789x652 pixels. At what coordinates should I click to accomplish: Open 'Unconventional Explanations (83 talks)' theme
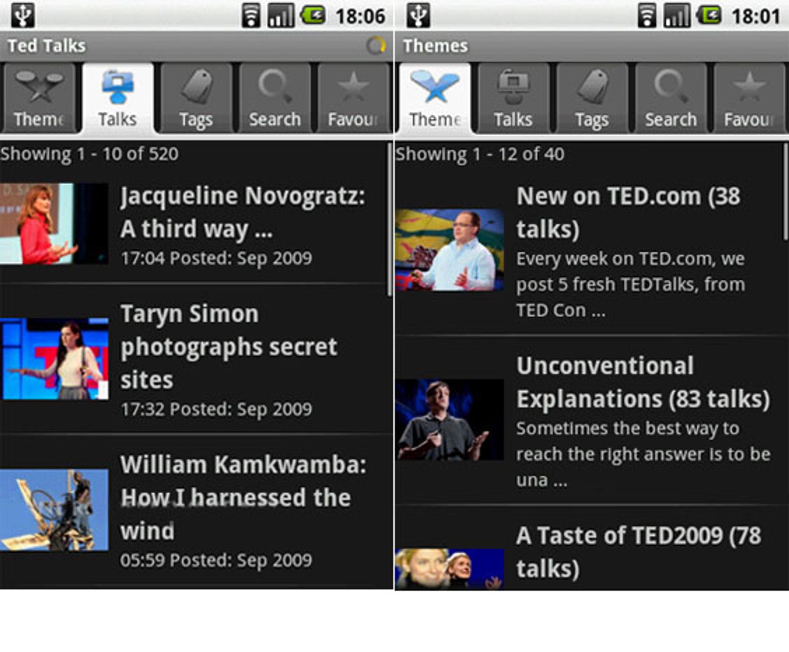point(643,382)
